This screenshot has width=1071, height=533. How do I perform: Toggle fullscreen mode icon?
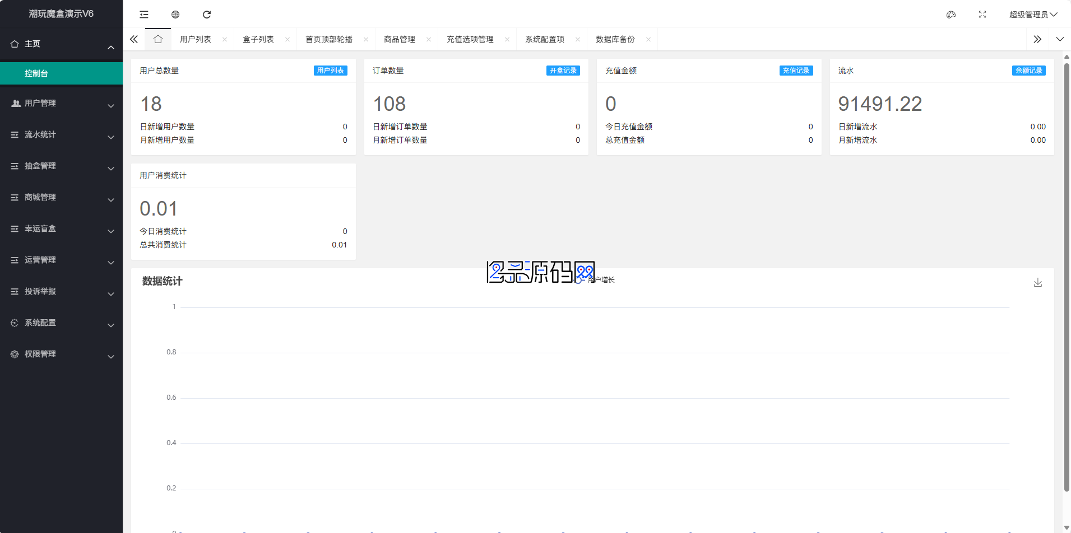point(982,15)
